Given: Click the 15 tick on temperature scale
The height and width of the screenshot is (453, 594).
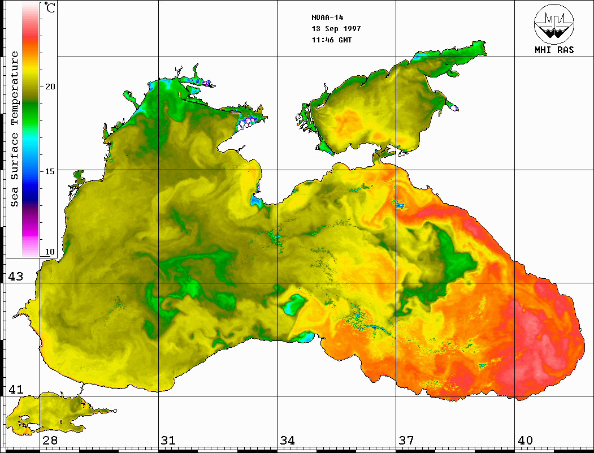Looking at the screenshot, I should pyautogui.click(x=50, y=171).
